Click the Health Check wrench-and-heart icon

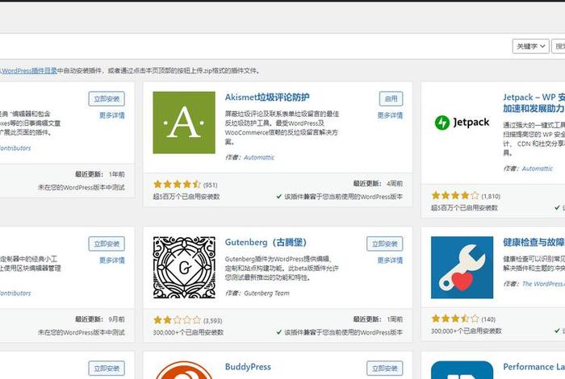462,268
